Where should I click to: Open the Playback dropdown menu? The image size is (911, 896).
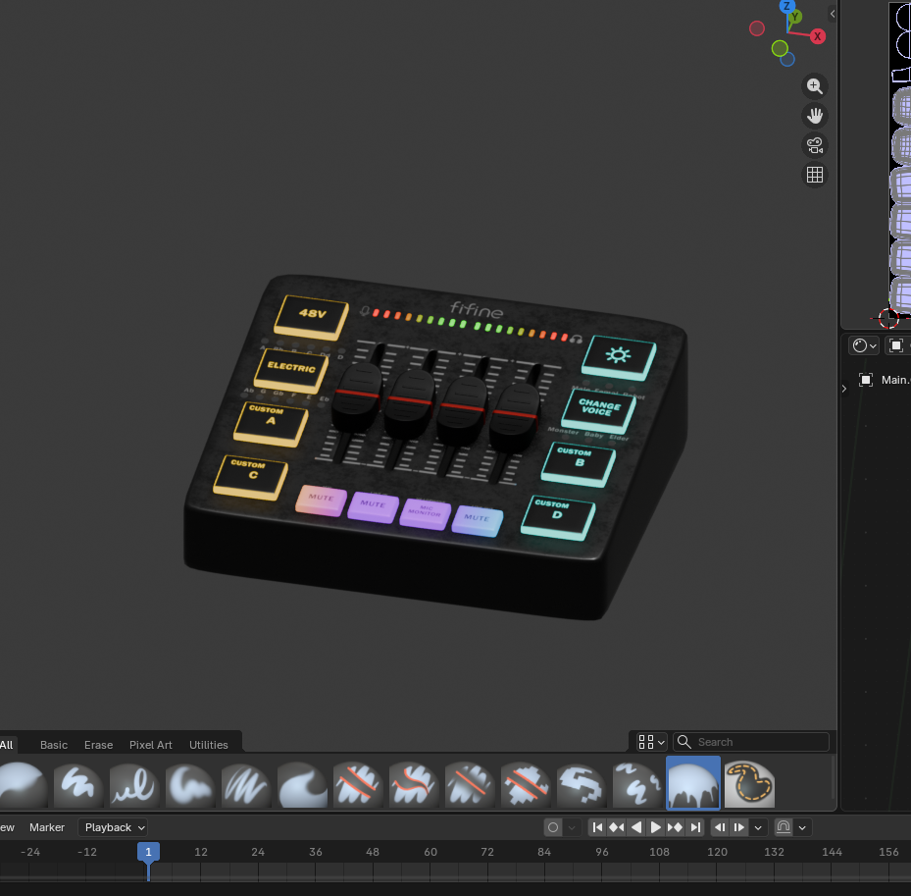click(x=113, y=827)
